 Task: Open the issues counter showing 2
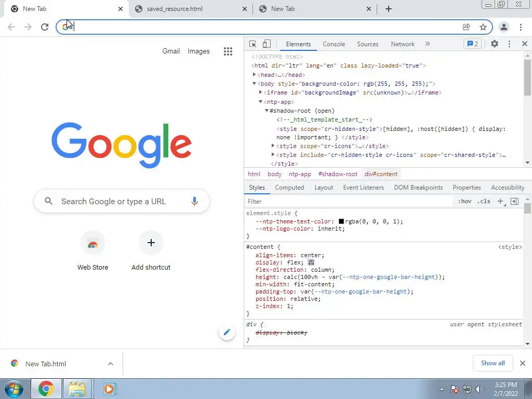coord(473,44)
